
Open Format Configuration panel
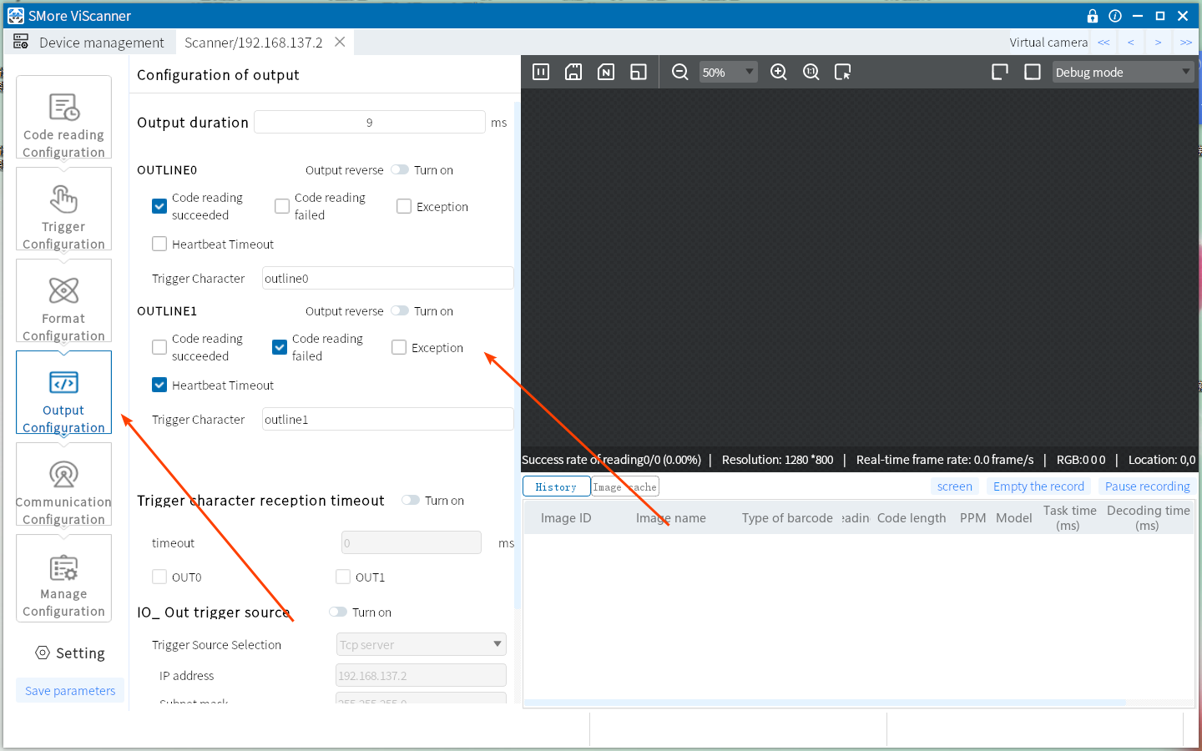coord(63,300)
